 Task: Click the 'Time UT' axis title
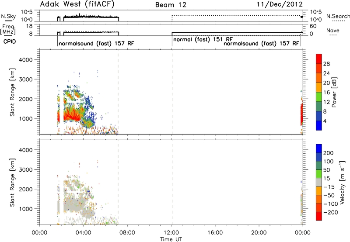pos(171,239)
